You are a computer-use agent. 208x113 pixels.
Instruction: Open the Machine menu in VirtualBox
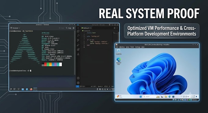click(x=122, y=47)
